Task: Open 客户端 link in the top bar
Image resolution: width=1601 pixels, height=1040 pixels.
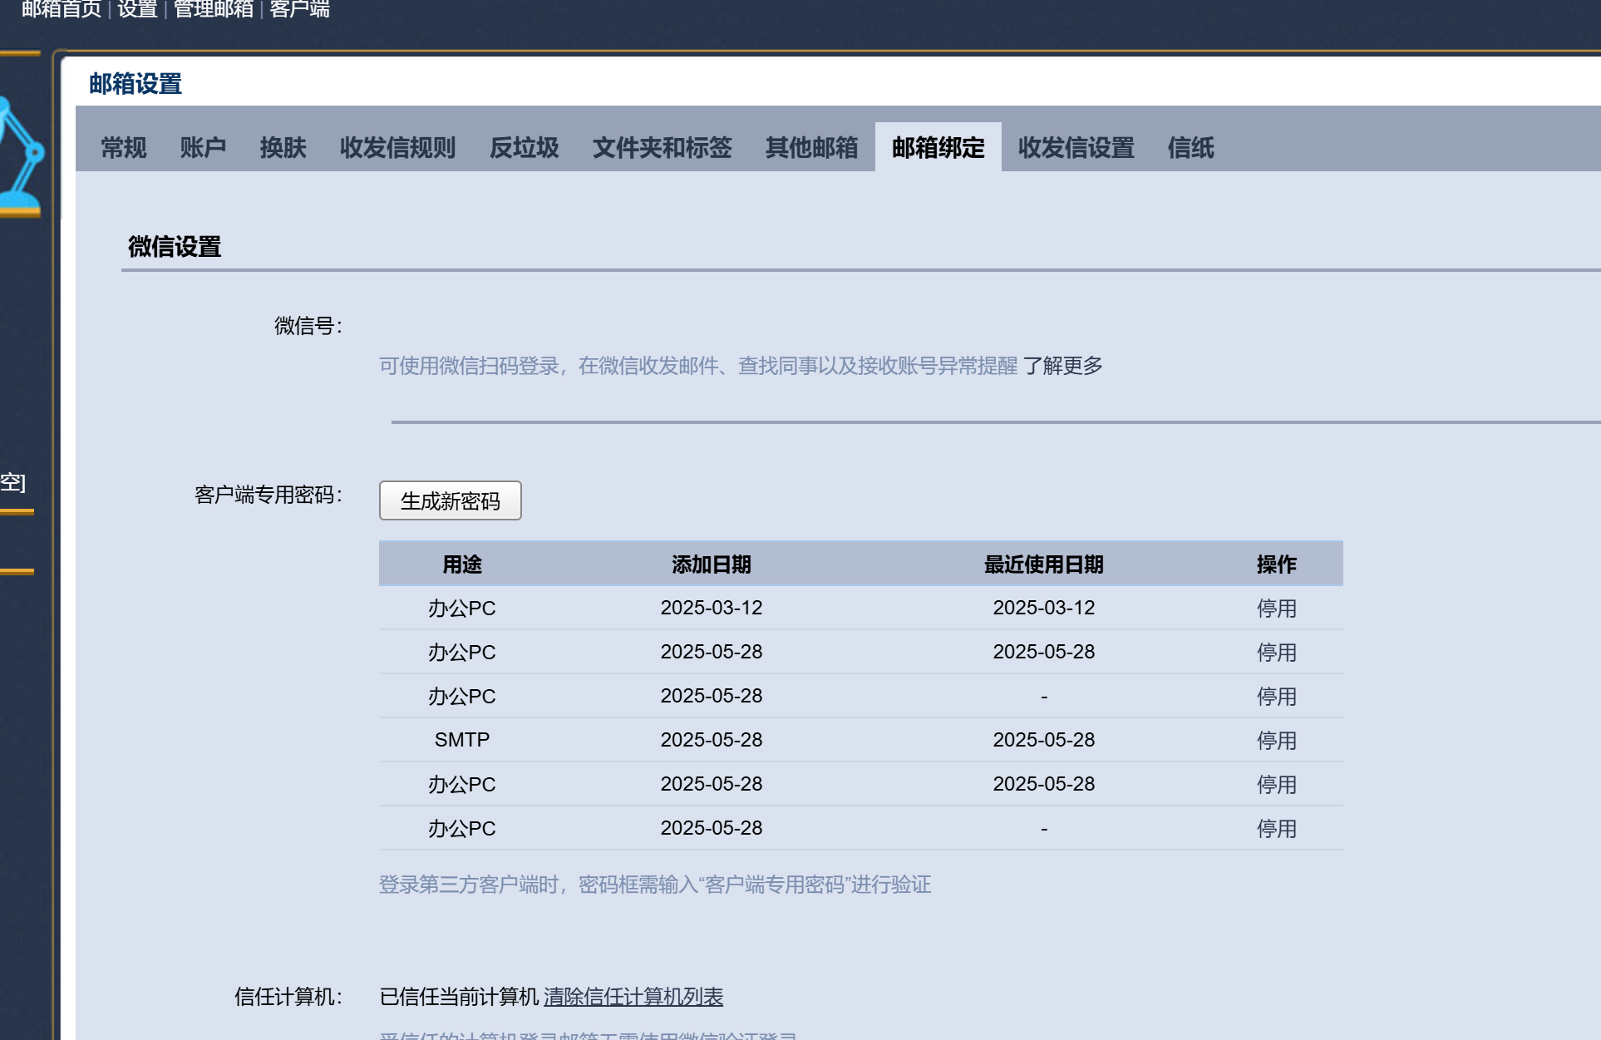Action: pos(299,9)
